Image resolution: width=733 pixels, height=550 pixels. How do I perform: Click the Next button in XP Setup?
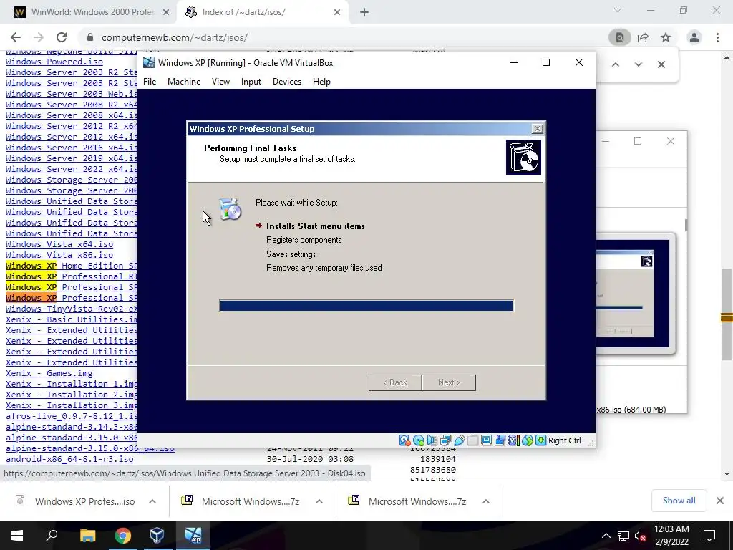(x=449, y=382)
